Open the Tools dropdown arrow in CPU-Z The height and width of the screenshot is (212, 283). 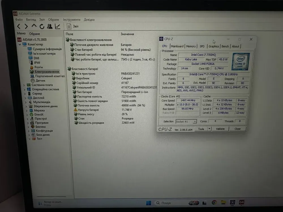coord(209,129)
